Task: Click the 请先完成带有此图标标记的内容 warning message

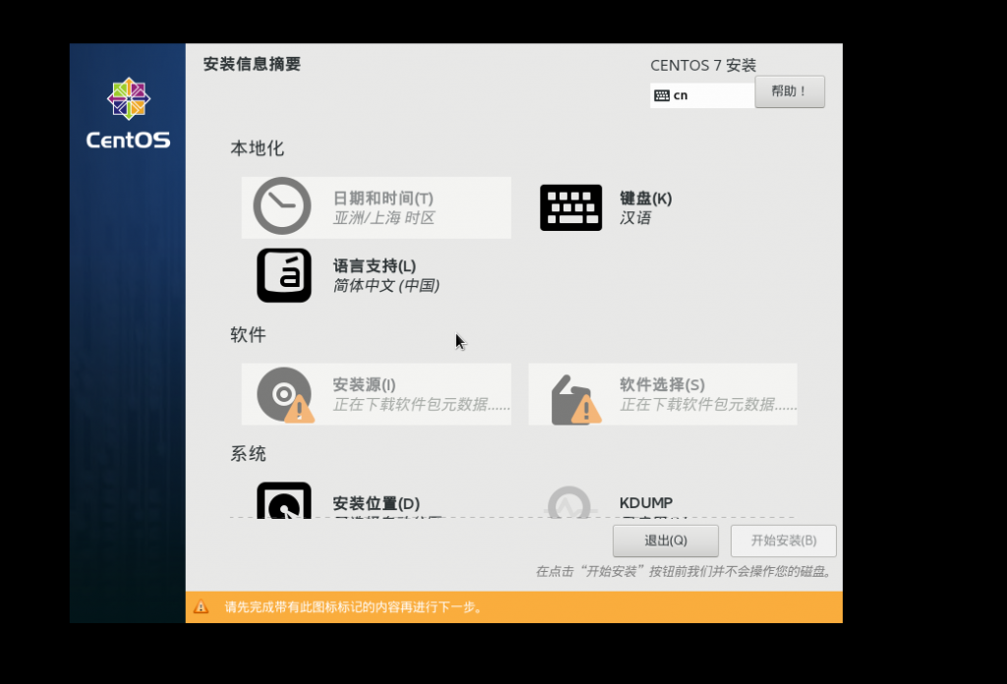Action: (x=354, y=607)
